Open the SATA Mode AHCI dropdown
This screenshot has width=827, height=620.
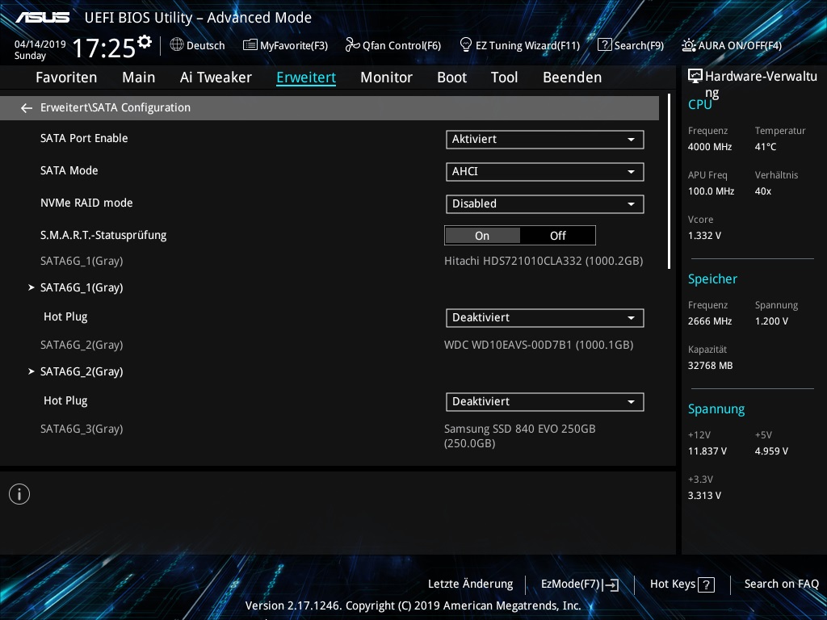coord(545,171)
